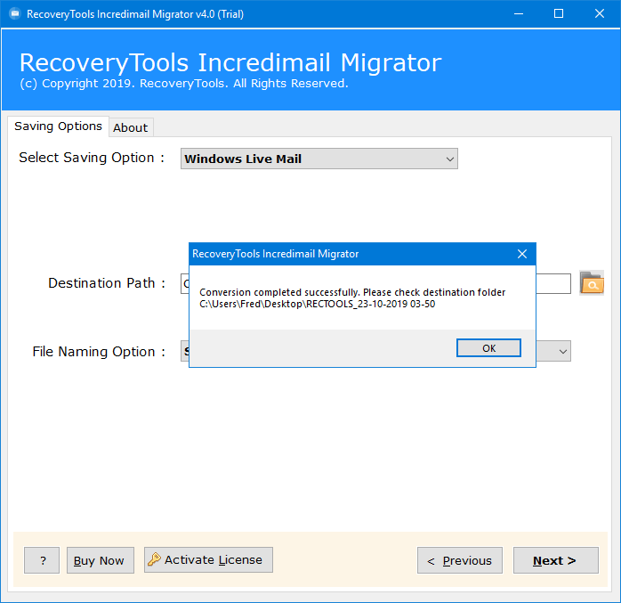Image resolution: width=621 pixels, height=603 pixels.
Task: Select the Saving Options tab
Action: coord(58,126)
